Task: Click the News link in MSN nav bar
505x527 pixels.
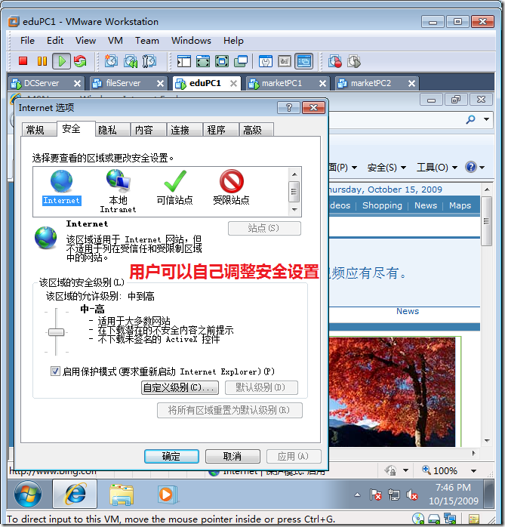Action: (426, 205)
